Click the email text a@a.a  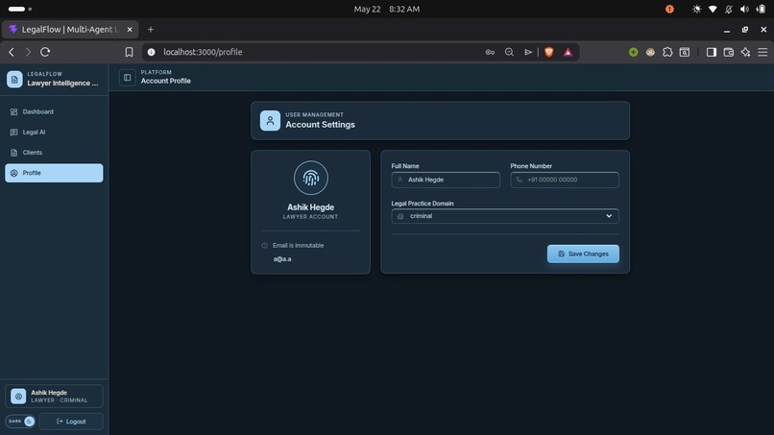(x=282, y=258)
